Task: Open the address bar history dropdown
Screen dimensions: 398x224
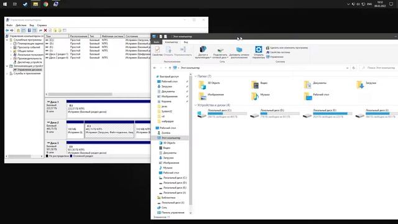Action: pyautogui.click(x=347, y=68)
